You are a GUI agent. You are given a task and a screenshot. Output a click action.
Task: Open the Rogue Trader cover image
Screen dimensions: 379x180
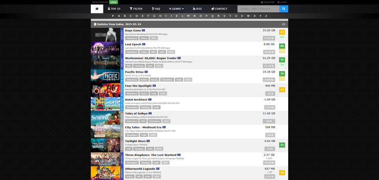105,62
